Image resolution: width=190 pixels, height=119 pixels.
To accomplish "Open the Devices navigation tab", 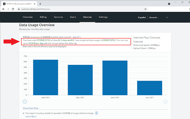I will [87, 17].
